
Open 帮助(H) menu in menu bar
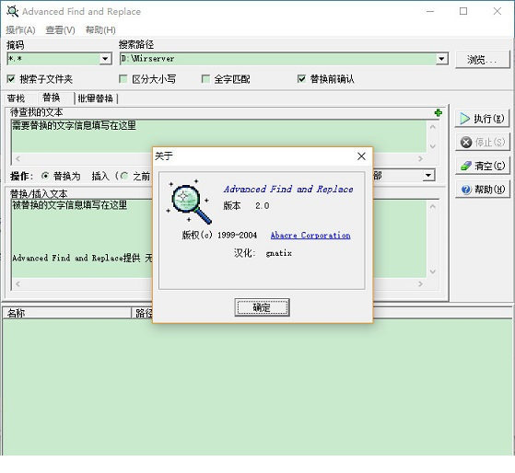(x=100, y=30)
